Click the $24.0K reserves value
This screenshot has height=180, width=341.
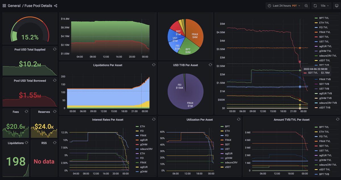click(44, 127)
